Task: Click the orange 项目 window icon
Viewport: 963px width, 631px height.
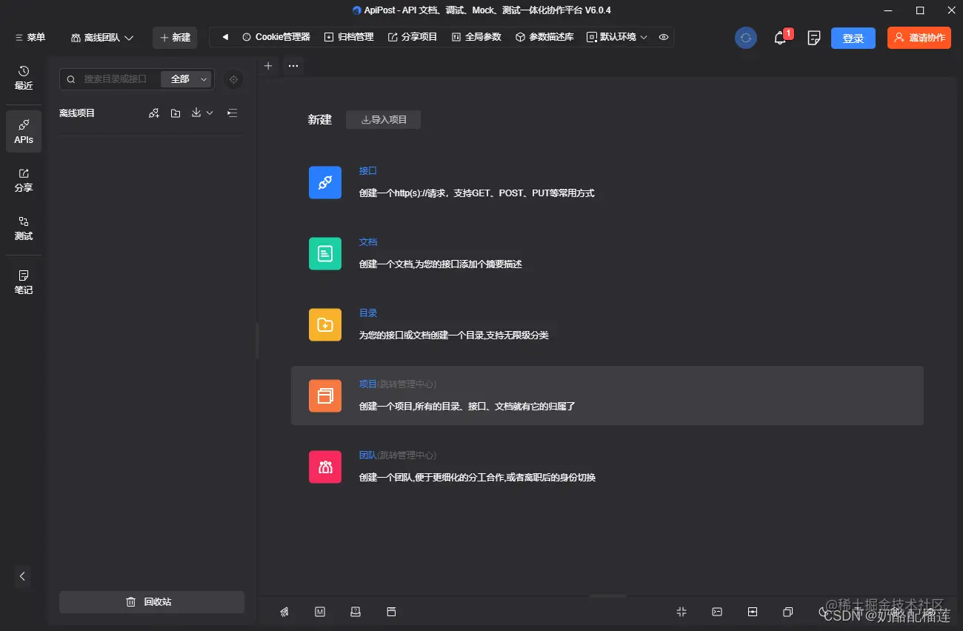Action: (x=325, y=396)
